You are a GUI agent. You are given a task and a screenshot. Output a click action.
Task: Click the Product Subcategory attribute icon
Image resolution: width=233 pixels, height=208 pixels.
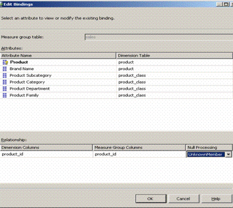coord(4,75)
